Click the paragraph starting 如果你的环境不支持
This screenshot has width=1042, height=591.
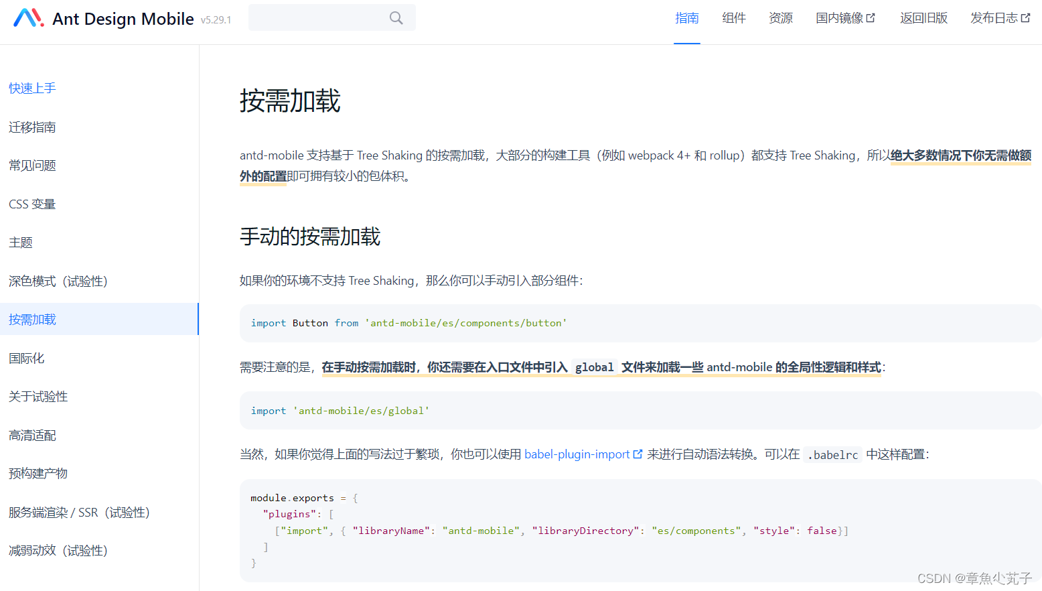(411, 281)
